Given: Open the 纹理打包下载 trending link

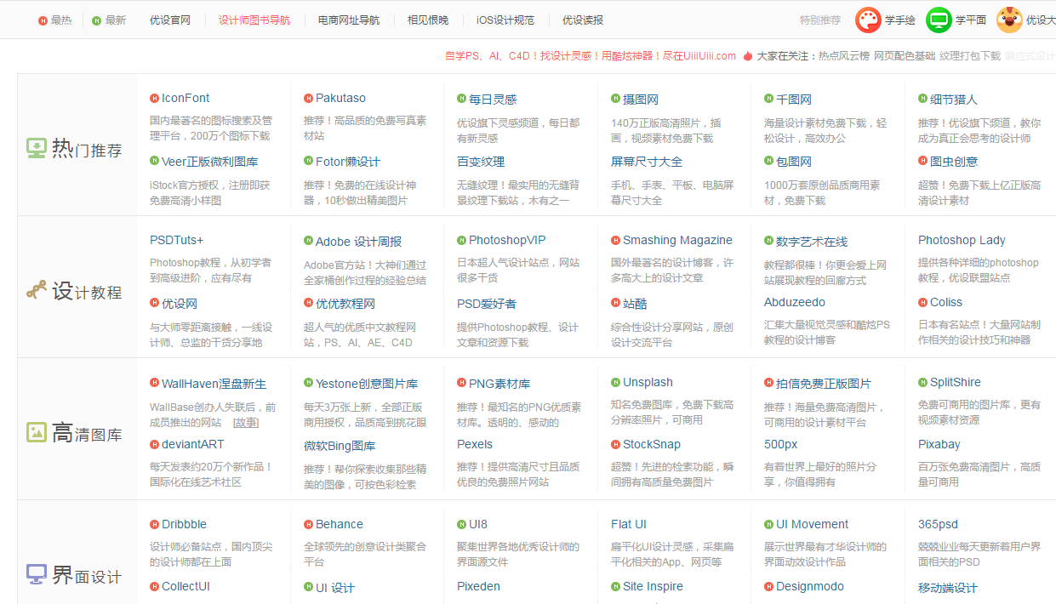Looking at the screenshot, I should pos(970,56).
